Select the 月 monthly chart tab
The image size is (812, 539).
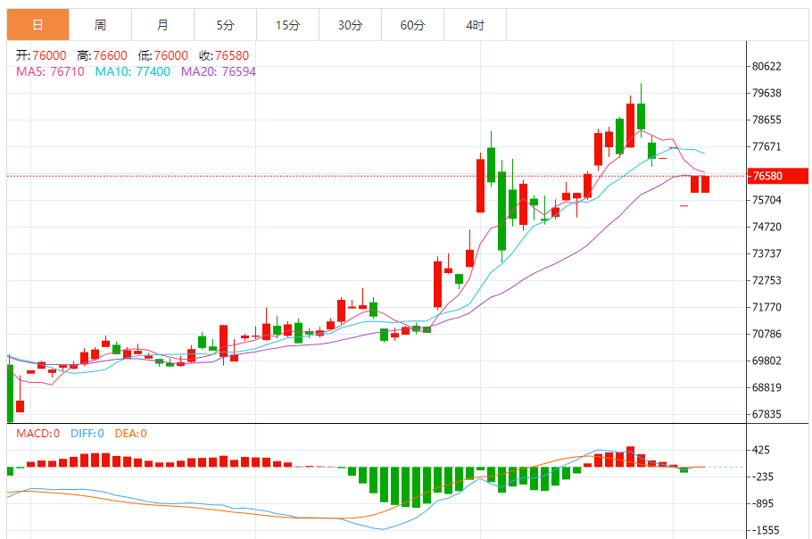click(x=162, y=25)
